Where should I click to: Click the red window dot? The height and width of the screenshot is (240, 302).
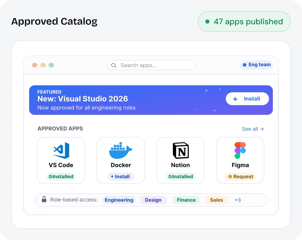tap(35, 65)
